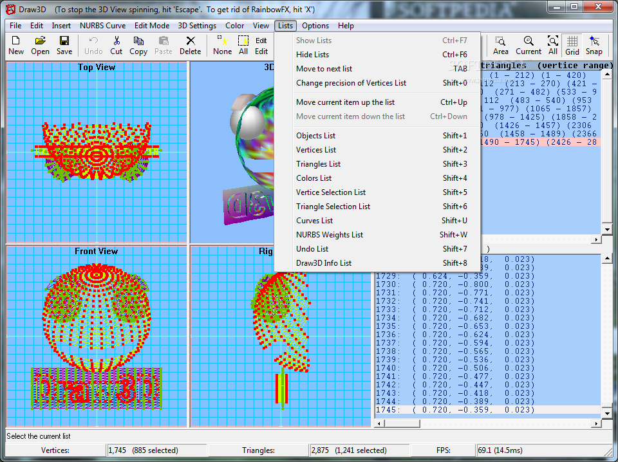
Task: Select Curves List menu entry
Action: click(x=377, y=221)
